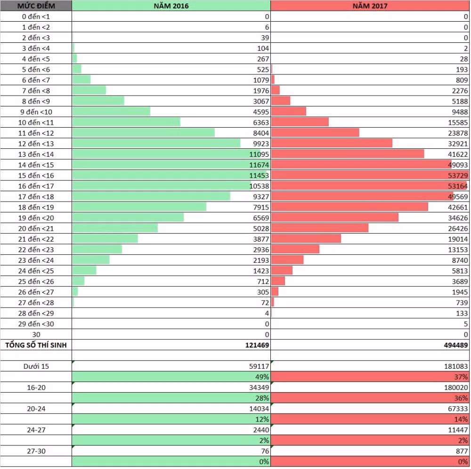Select the TỔNG SỐ THÍ SINH label cell
471x469 pixels.
point(36,345)
